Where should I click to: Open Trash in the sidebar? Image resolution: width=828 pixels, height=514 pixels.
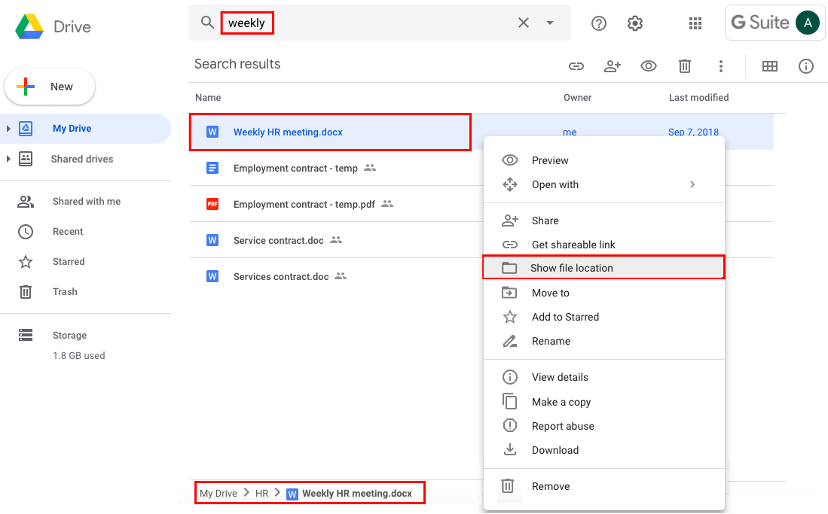pos(65,291)
